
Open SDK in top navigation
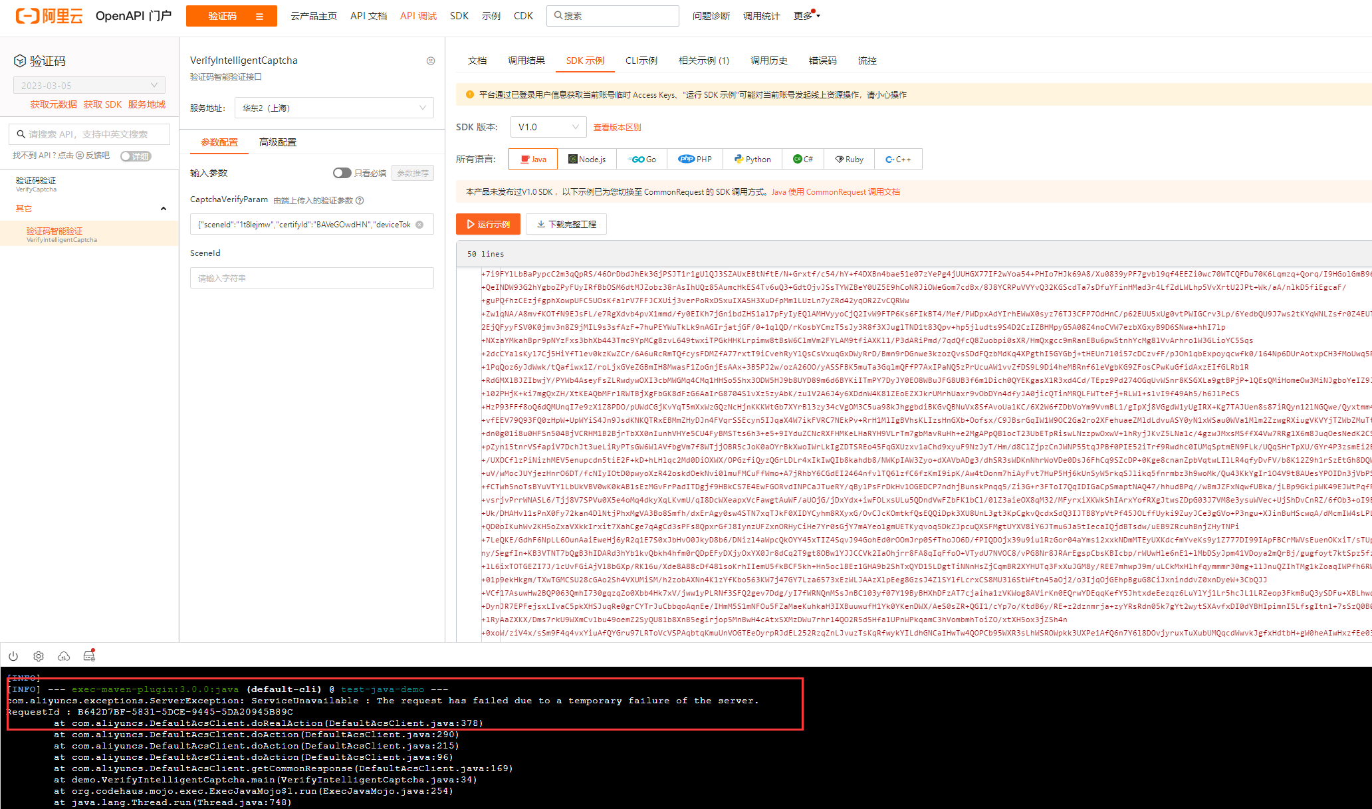(459, 16)
